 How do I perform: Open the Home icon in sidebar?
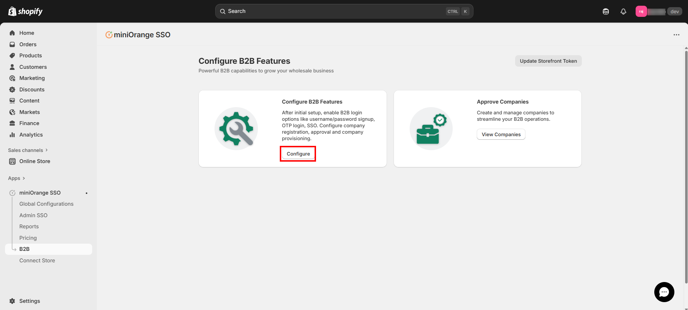[x=12, y=33]
